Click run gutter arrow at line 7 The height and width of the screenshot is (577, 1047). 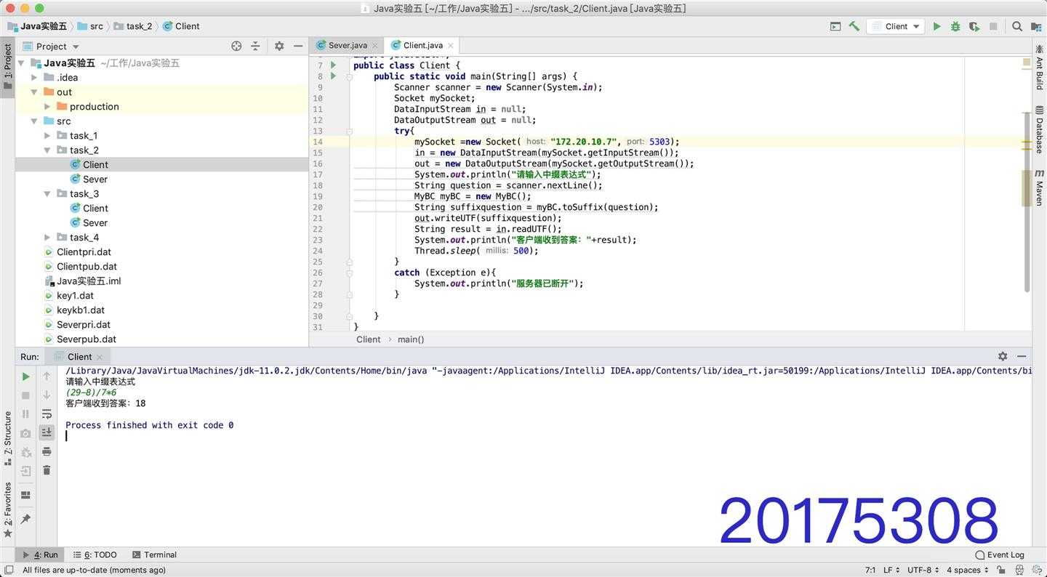(x=333, y=65)
